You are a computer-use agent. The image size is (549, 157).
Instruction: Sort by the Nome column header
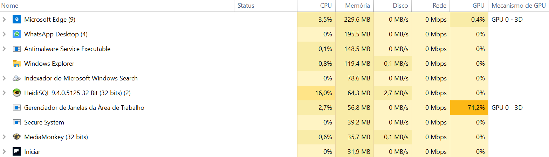click(x=10, y=6)
